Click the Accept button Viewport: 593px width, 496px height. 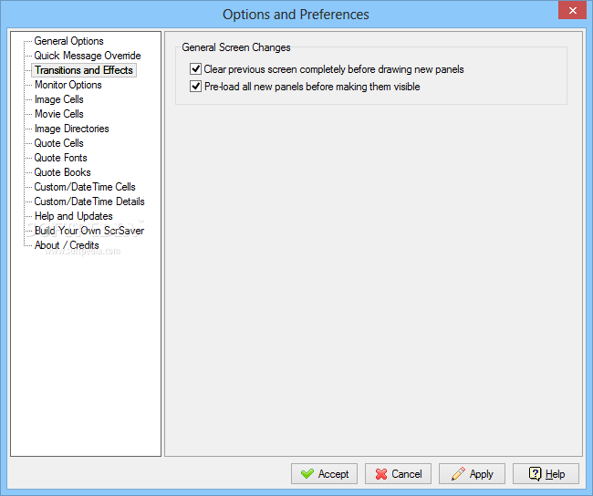click(324, 474)
